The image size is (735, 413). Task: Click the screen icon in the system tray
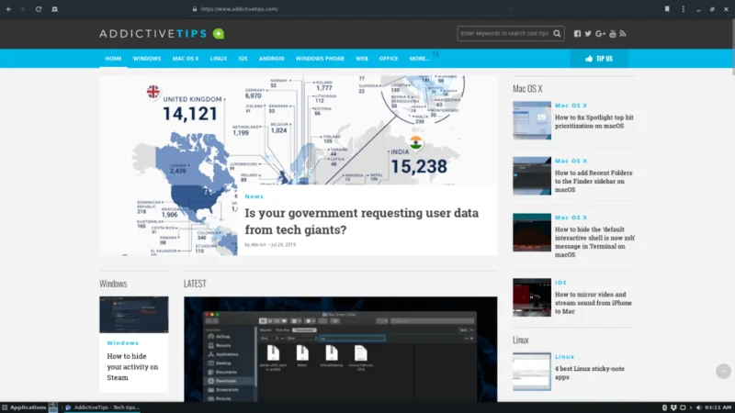pos(683,407)
